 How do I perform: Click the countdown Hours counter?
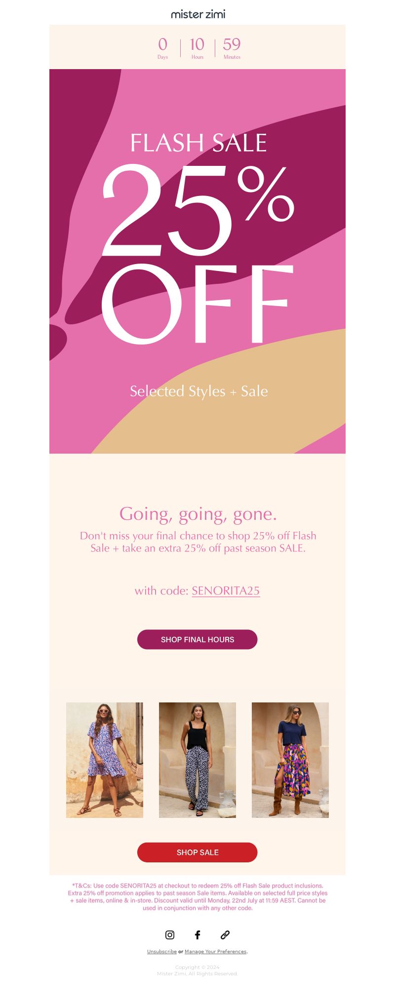197,48
